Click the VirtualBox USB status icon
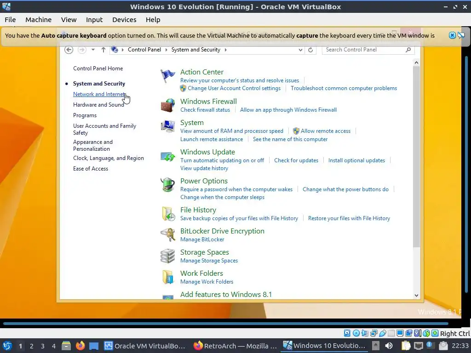Viewport: 471px width, 353px height. [x=382, y=333]
